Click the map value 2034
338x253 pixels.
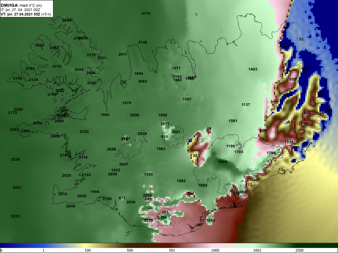(x=142, y=134)
